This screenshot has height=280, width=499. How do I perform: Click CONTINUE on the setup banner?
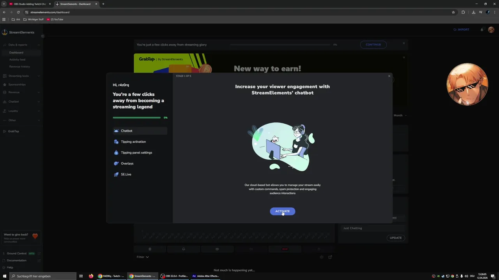tap(373, 44)
